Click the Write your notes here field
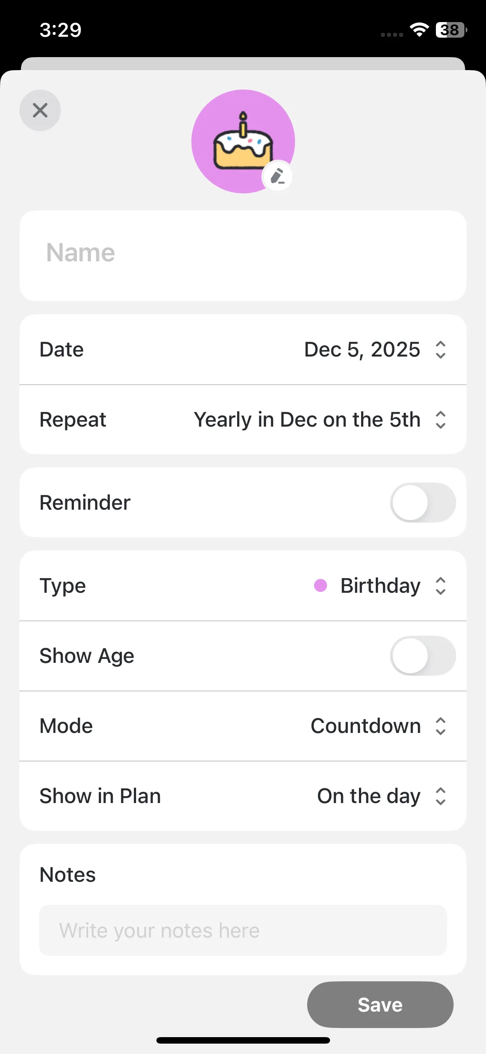Screen dimensions: 486x1054 243,930
